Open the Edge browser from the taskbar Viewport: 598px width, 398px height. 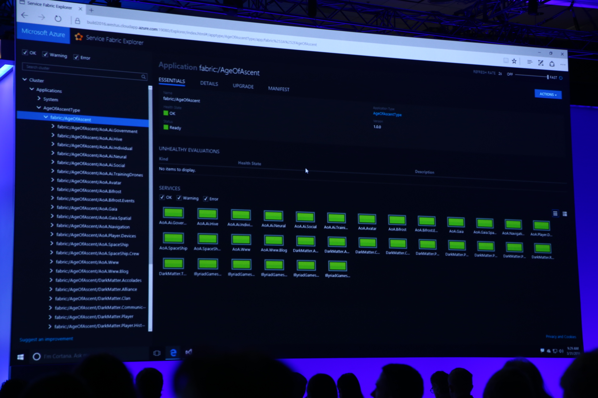pyautogui.click(x=173, y=353)
